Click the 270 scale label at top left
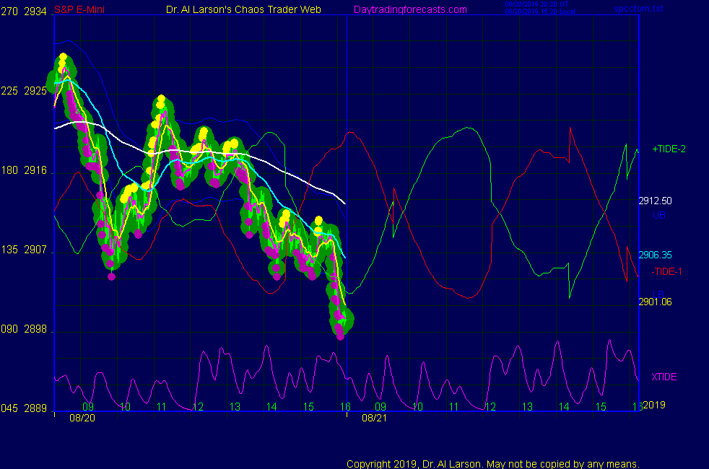This screenshot has width=709, height=469. click(x=9, y=10)
